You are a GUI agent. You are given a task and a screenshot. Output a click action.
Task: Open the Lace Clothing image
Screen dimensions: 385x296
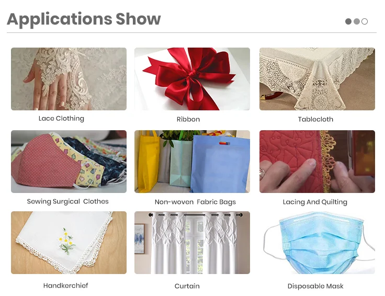pos(69,79)
